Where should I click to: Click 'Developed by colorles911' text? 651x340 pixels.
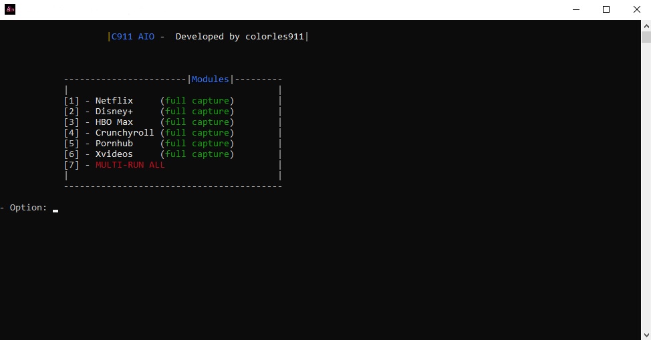(x=239, y=37)
